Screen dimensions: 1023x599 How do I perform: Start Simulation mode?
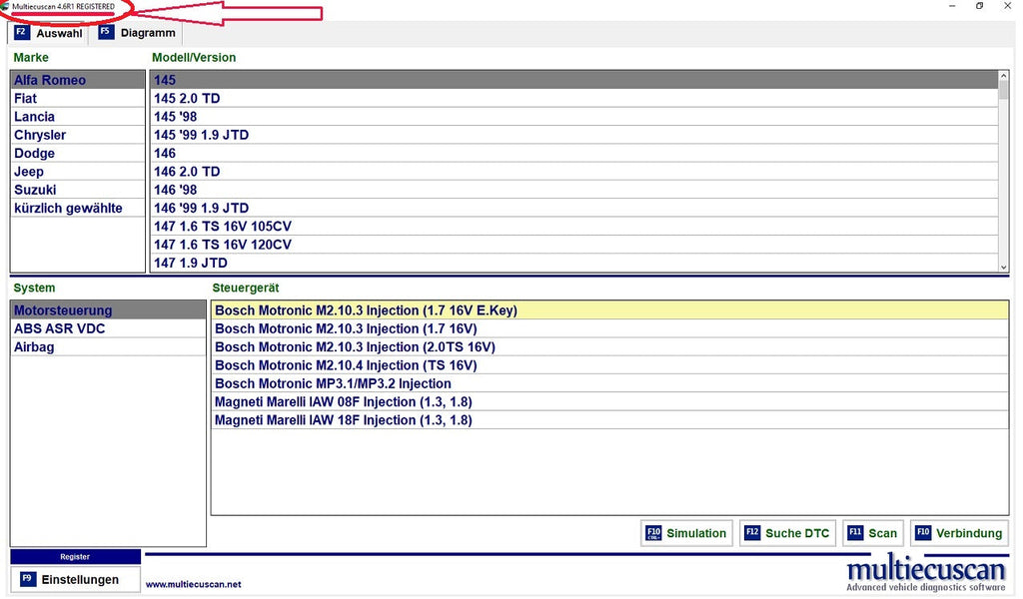686,533
